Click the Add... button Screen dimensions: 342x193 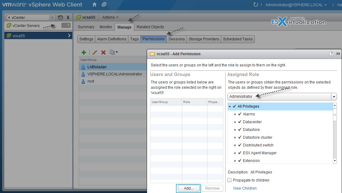tap(189, 188)
